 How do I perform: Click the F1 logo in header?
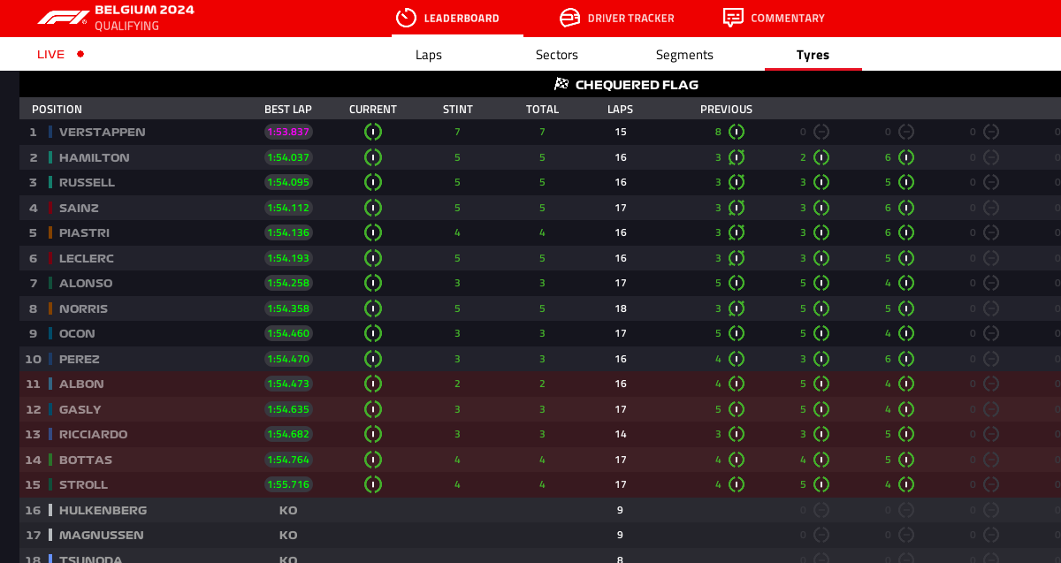[63, 18]
